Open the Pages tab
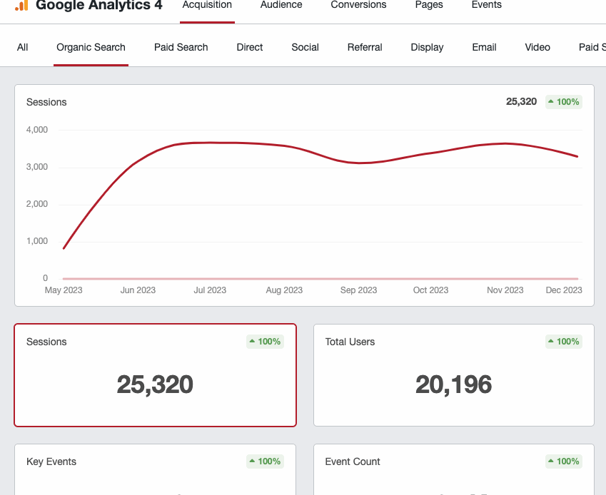Image resolution: width=606 pixels, height=495 pixels. coord(429,6)
